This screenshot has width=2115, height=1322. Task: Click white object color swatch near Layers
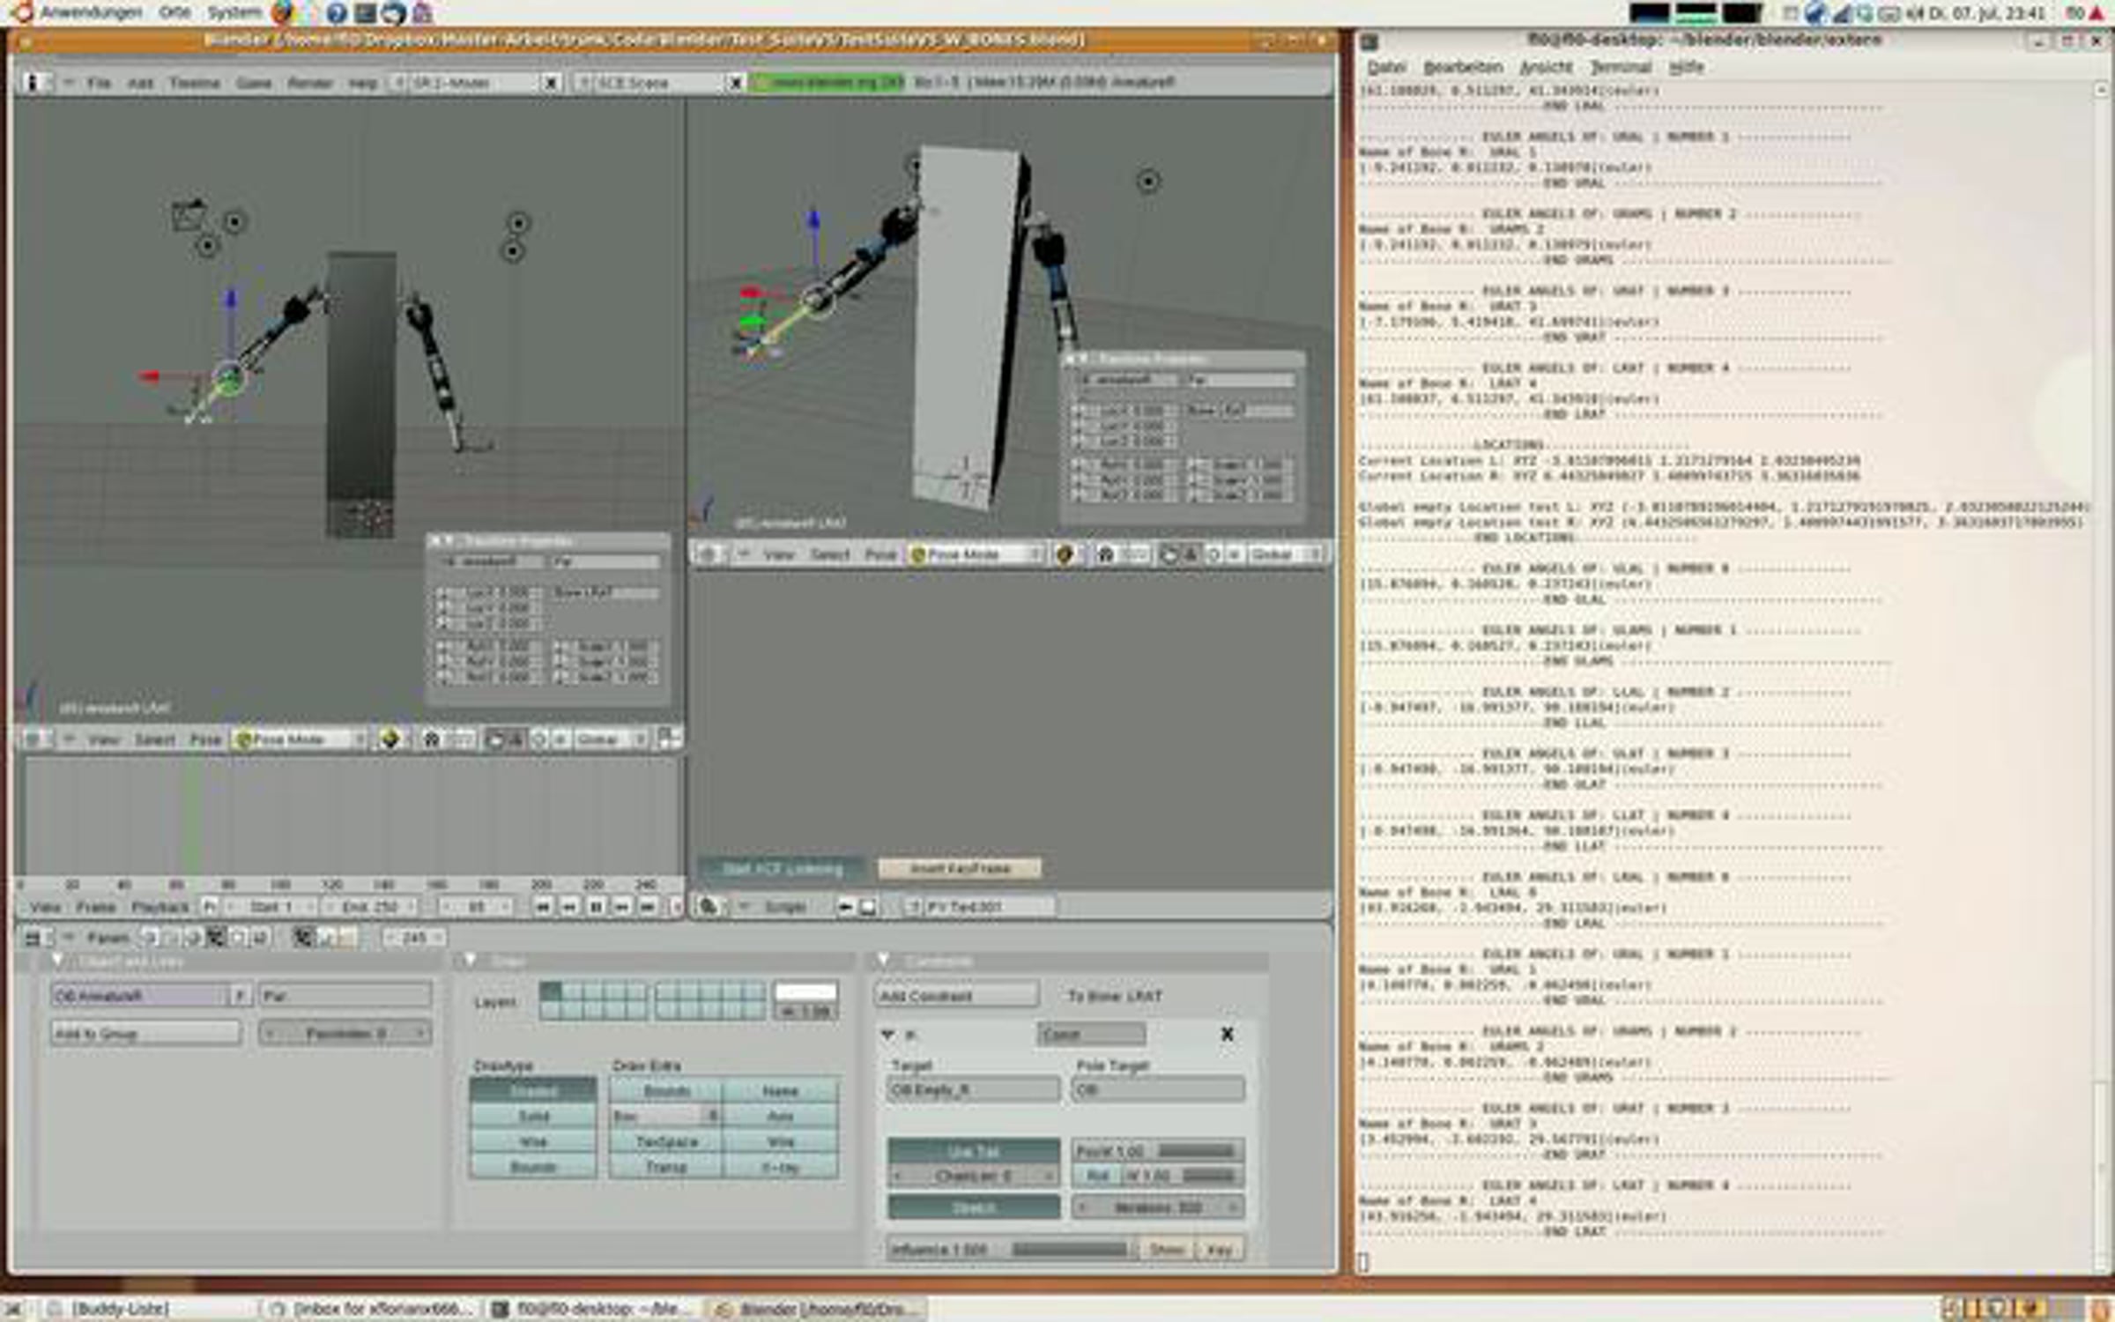pos(805,991)
